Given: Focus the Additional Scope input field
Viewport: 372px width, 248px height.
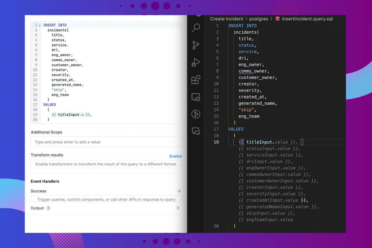Looking at the screenshot, I should [106, 142].
